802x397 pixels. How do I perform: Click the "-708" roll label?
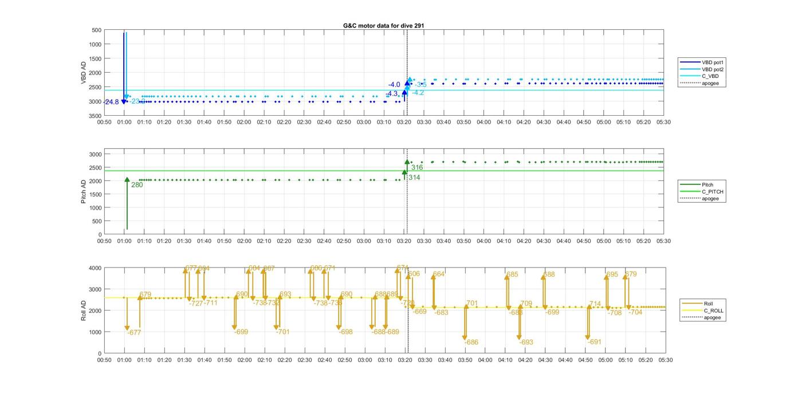[615, 313]
